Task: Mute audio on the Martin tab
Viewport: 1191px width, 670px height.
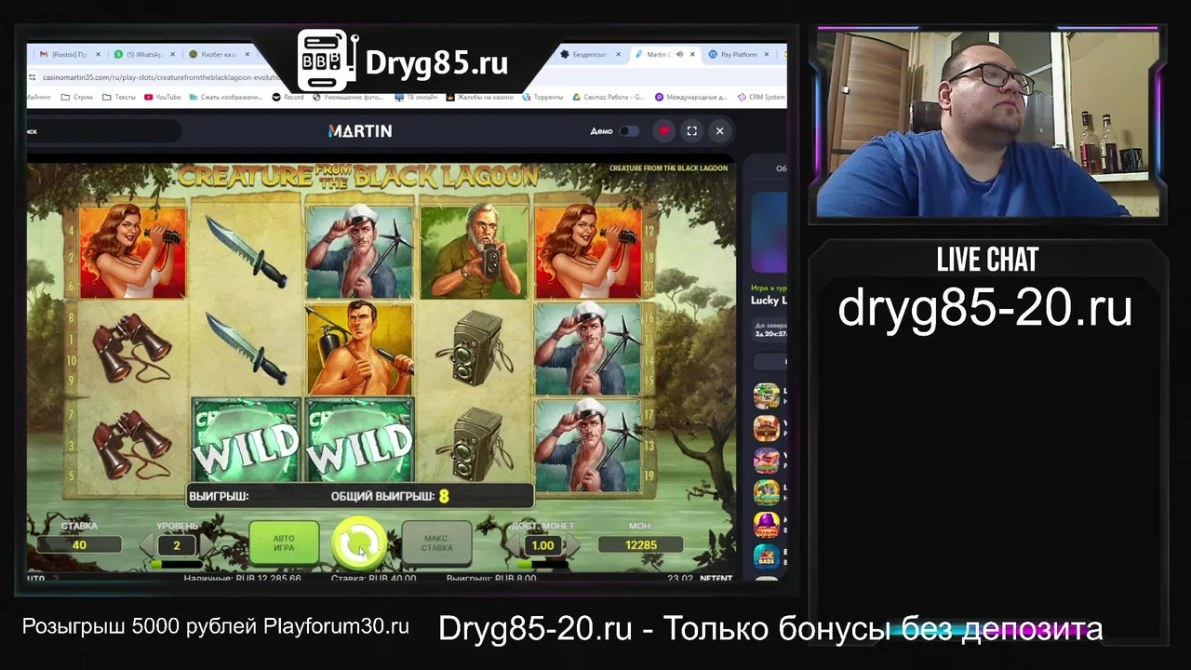Action: pos(679,55)
